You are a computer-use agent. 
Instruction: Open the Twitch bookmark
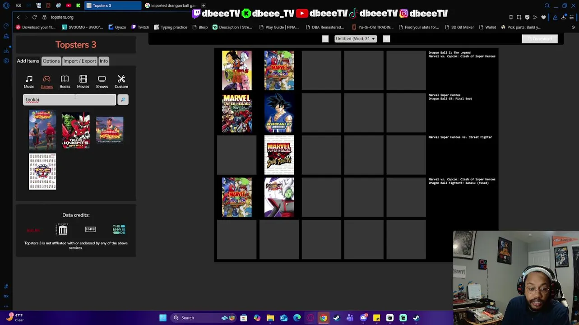click(x=140, y=27)
